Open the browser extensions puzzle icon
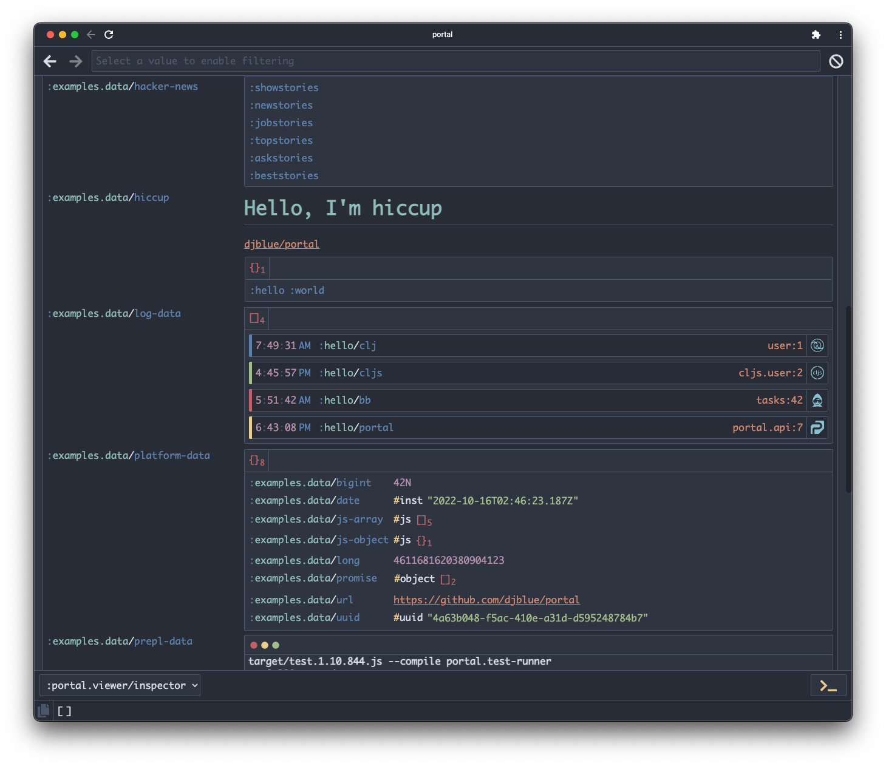The height and width of the screenshot is (766, 886). [x=816, y=35]
